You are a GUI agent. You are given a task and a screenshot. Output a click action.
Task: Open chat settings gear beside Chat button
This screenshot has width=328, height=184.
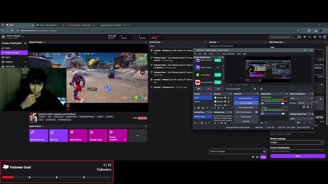257,157
